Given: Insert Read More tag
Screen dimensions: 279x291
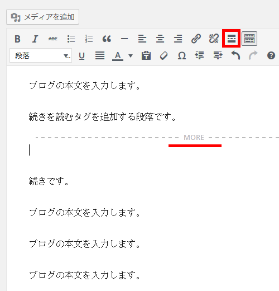Looking at the screenshot, I should tap(232, 39).
